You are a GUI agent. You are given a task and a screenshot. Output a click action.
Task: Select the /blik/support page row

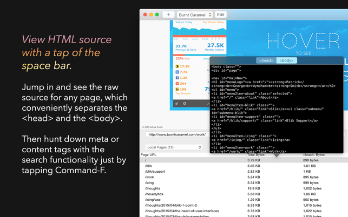pyautogui.click(x=244, y=171)
